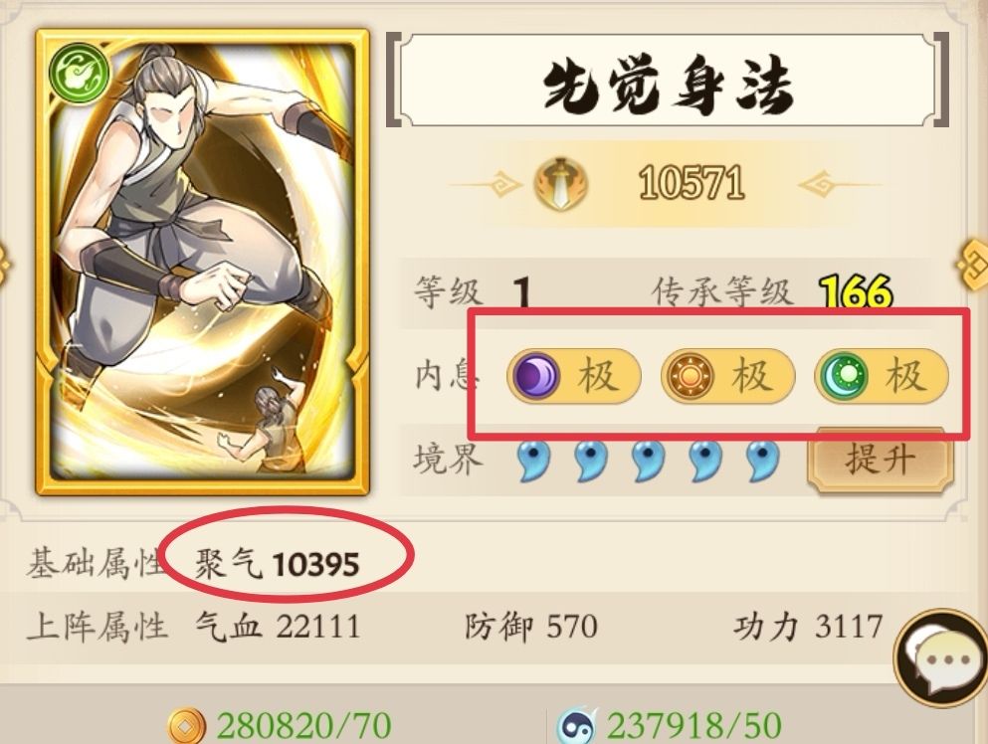This screenshot has width=988, height=744.
Task: Click the sword power rating icon
Action: tap(560, 184)
